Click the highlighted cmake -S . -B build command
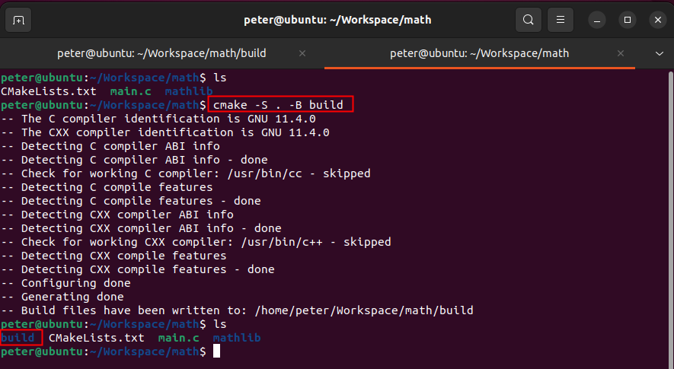This screenshot has width=674, height=369. tap(279, 105)
